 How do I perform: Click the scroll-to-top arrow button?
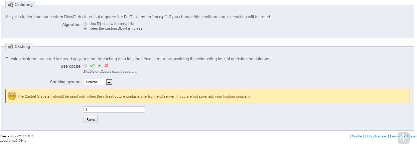(x=403, y=138)
